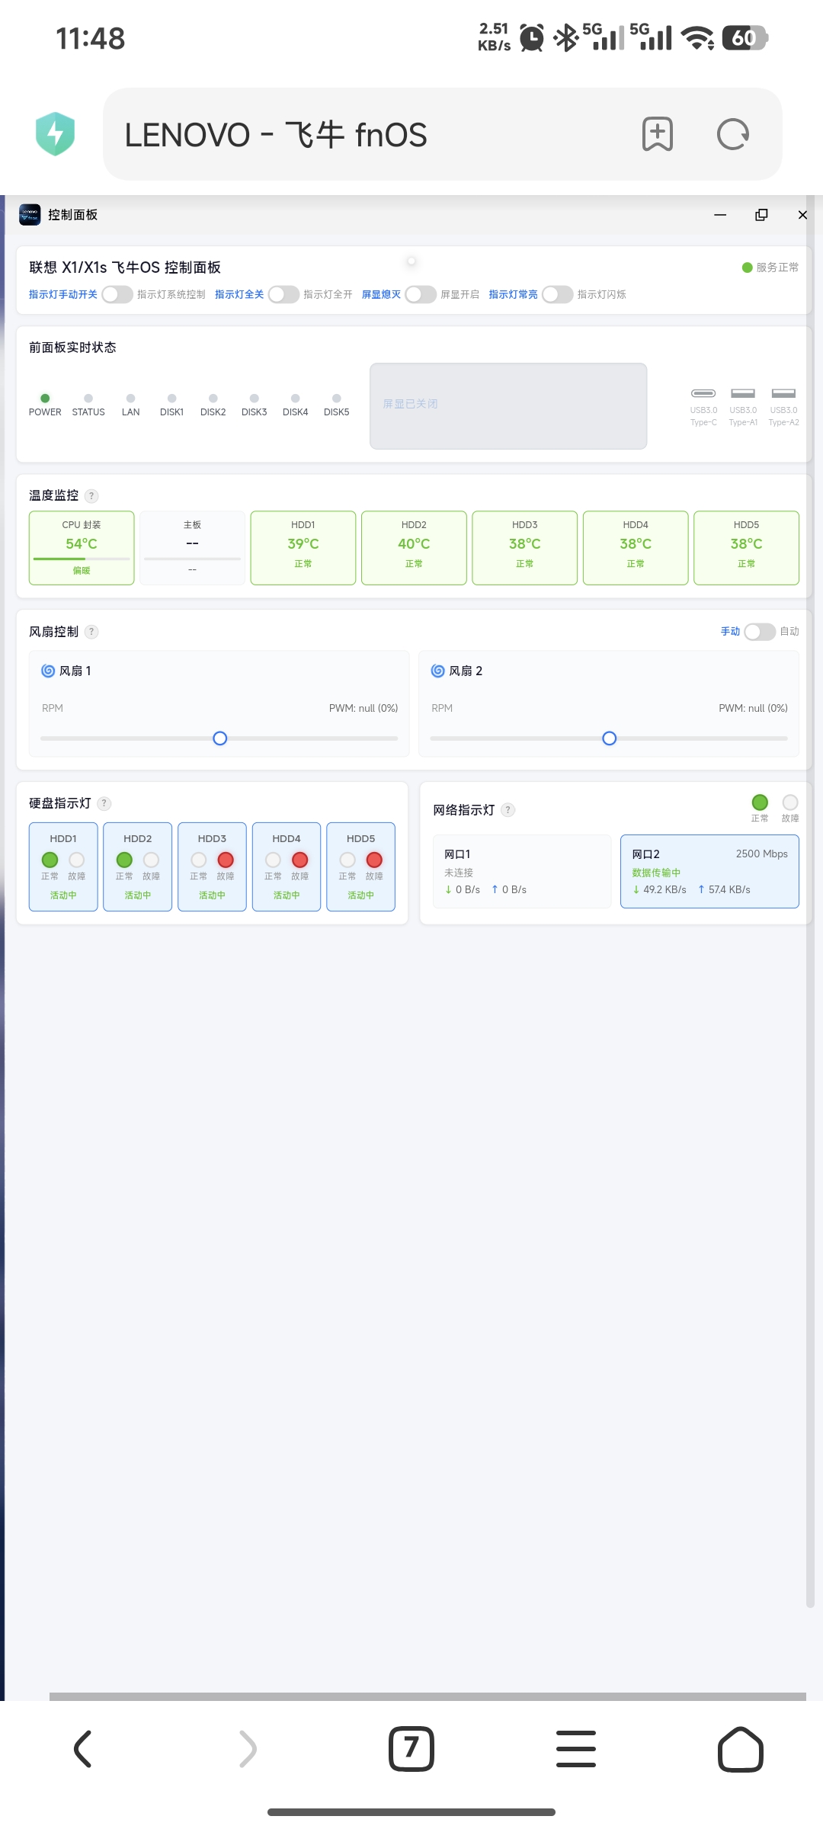Open the browser hamburger menu
This screenshot has width=823, height=1829.
[576, 1749]
